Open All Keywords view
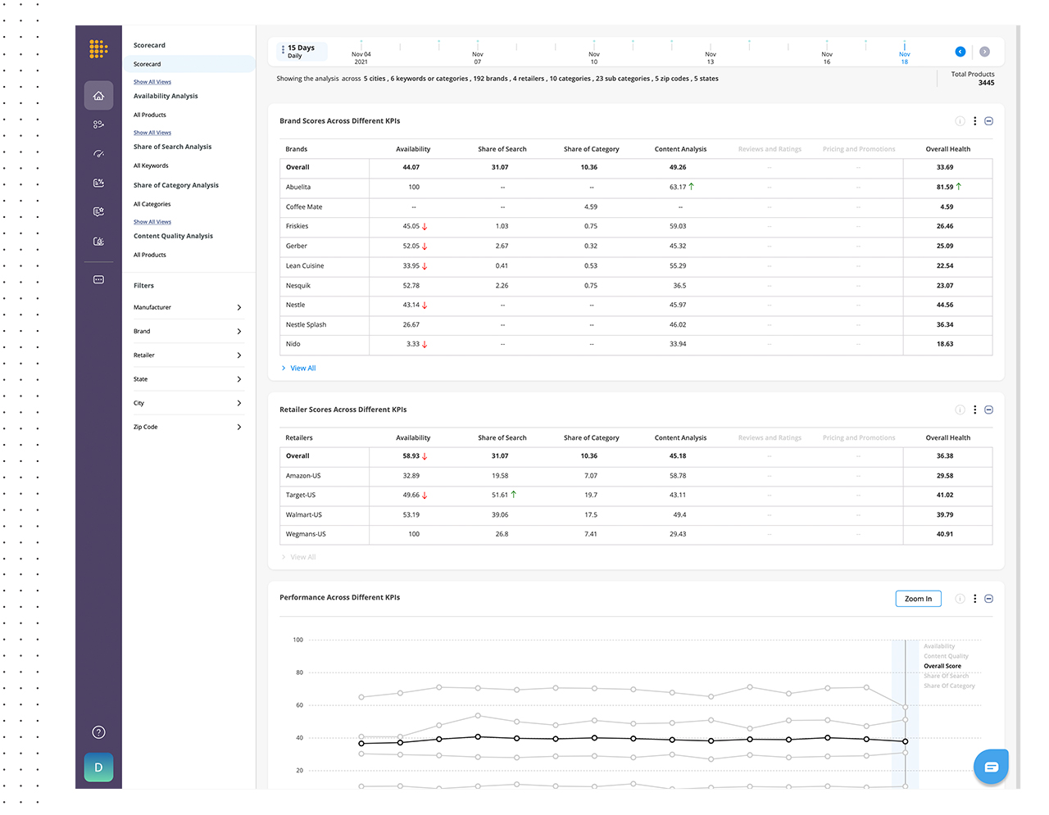The width and height of the screenshot is (1049, 815). click(151, 165)
